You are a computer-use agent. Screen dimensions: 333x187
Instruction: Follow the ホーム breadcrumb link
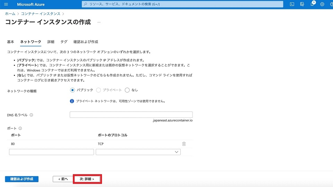tap(10, 14)
